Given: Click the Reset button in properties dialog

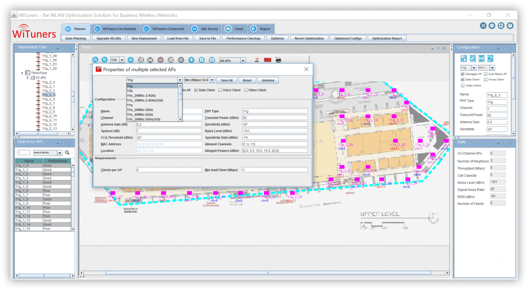Looking at the screenshot, I should tap(247, 80).
